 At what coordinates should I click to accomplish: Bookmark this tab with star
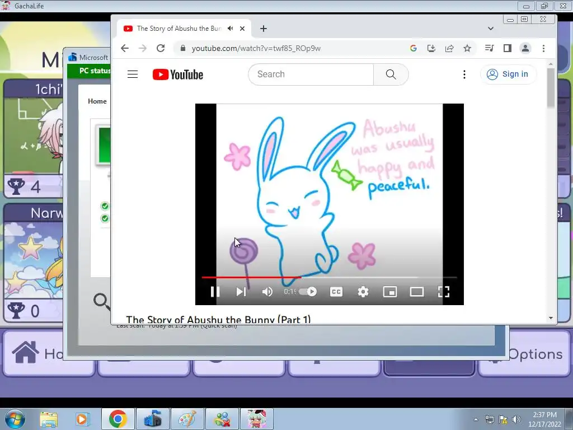click(467, 48)
